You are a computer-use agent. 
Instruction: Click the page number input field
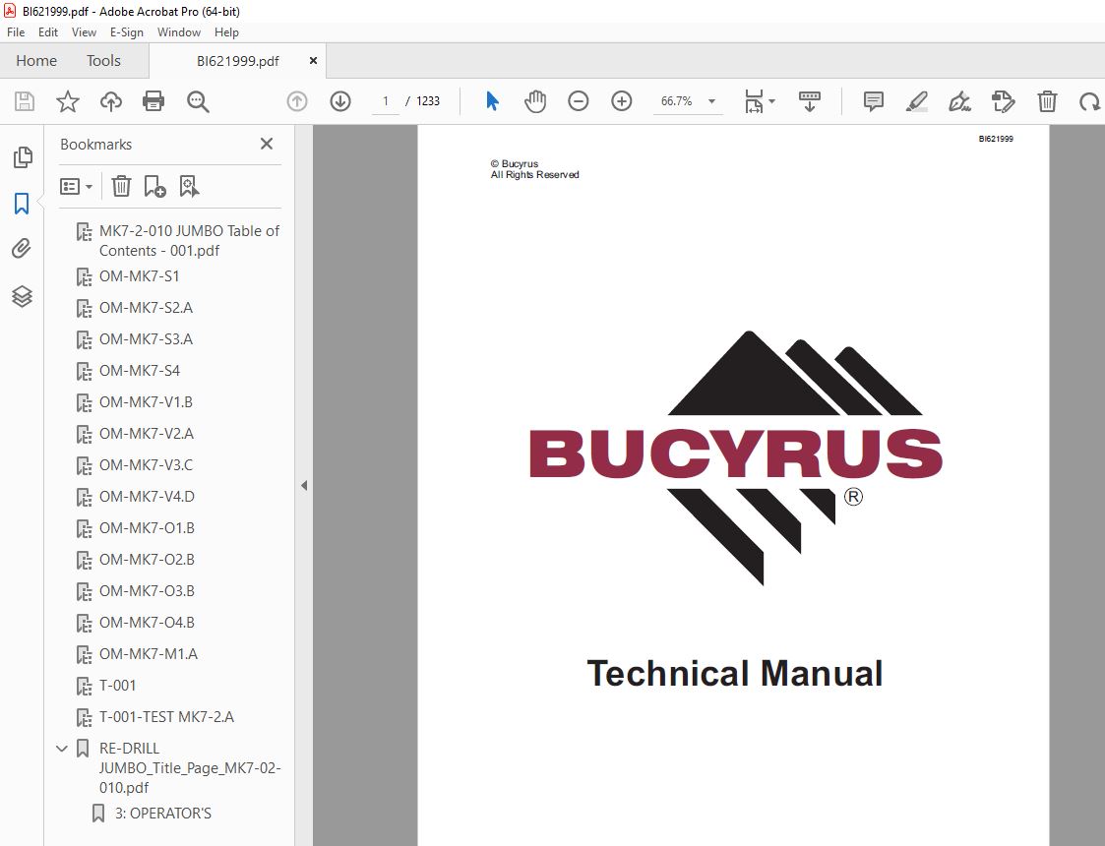[x=386, y=101]
